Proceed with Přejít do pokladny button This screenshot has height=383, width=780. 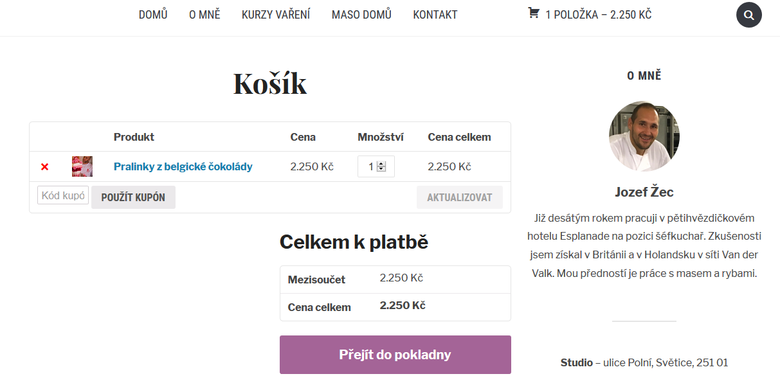click(395, 355)
